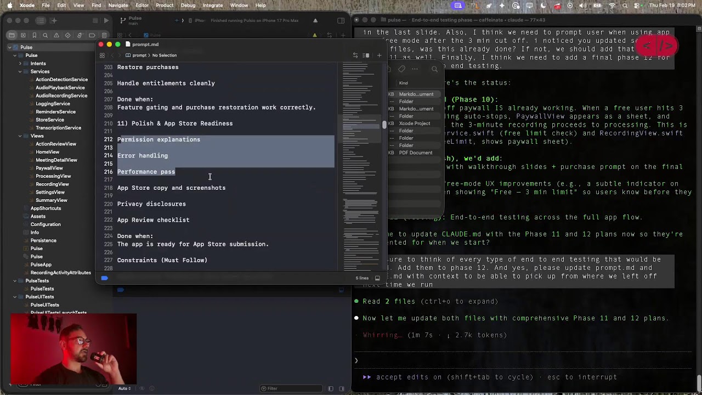The image size is (702, 395).
Task: Collapse the top-level Pulse project
Action: coord(9,47)
